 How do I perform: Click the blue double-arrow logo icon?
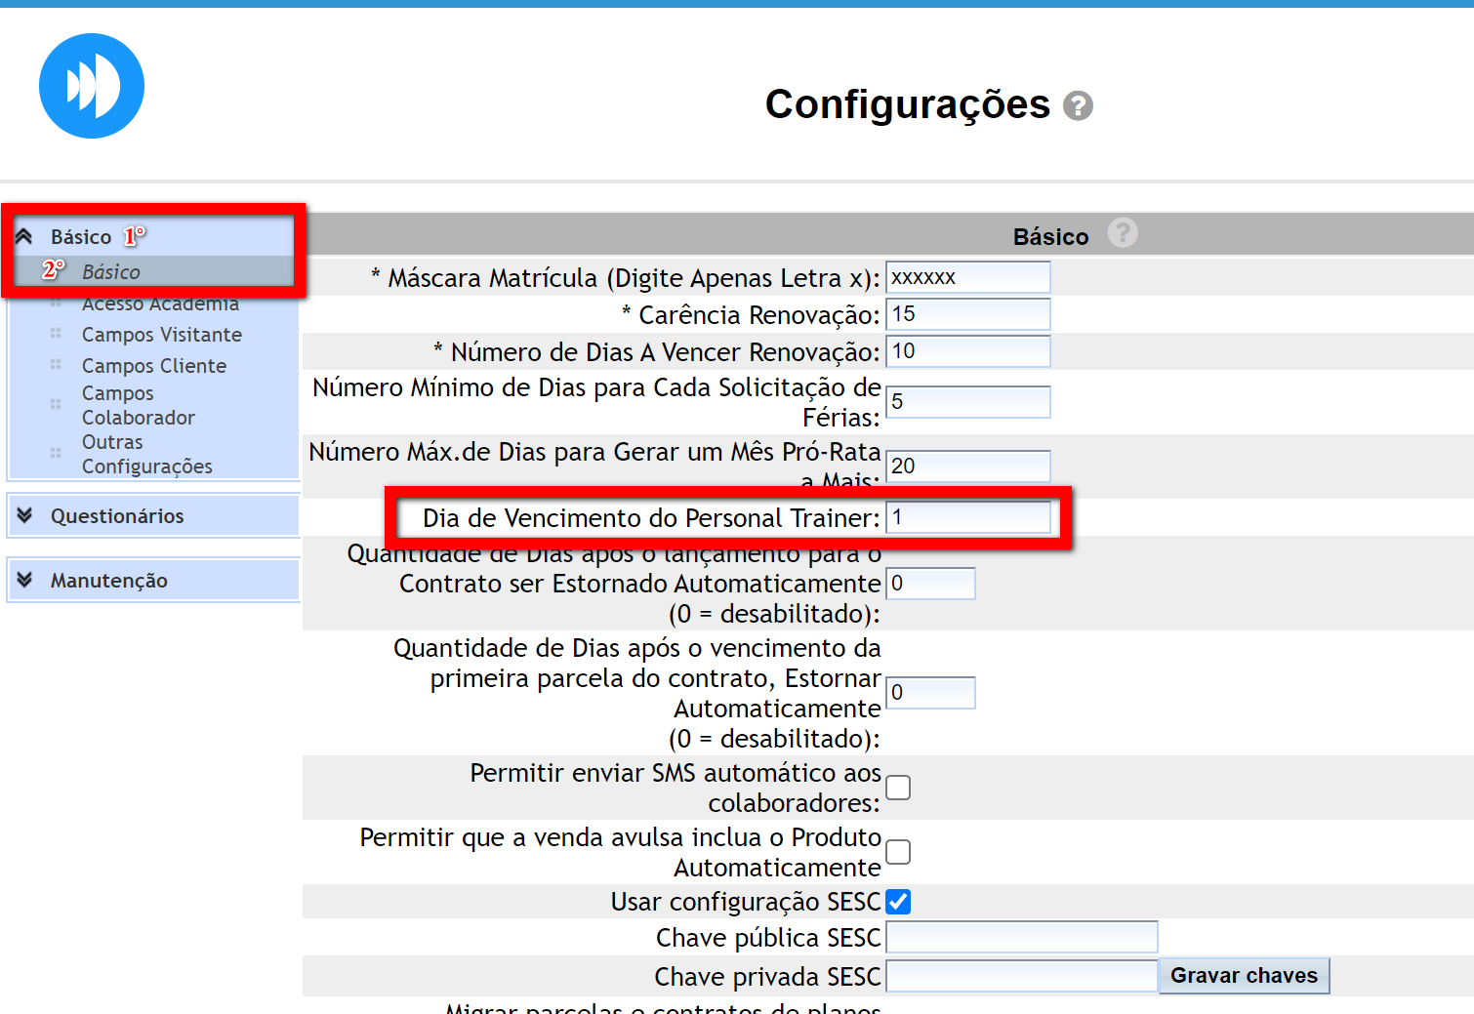click(x=92, y=86)
